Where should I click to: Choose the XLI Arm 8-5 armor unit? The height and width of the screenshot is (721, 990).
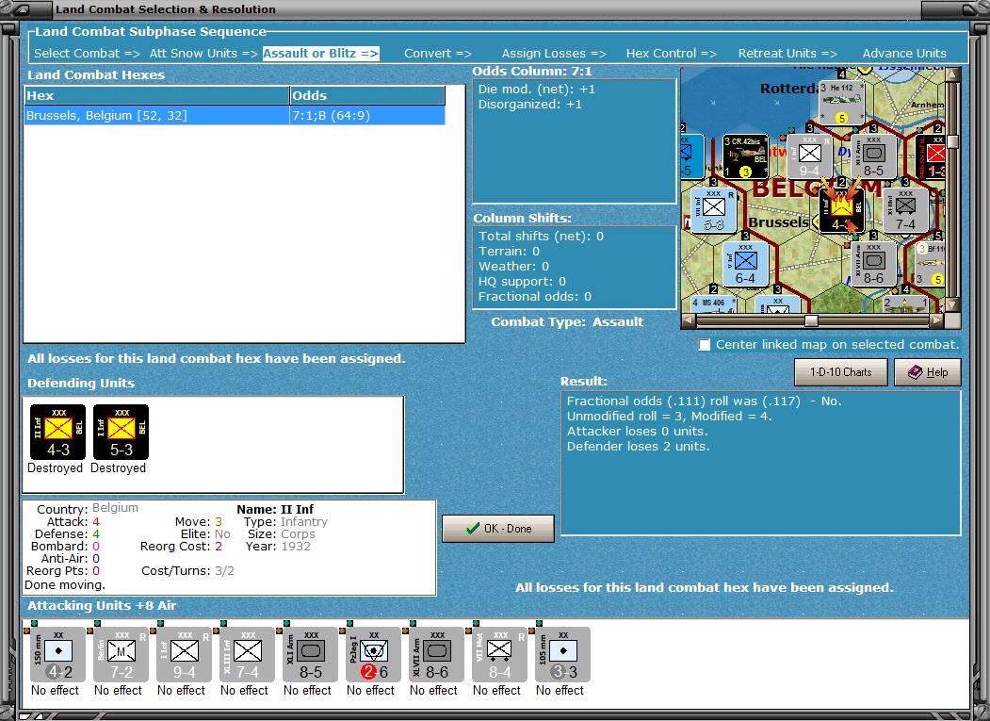311,655
